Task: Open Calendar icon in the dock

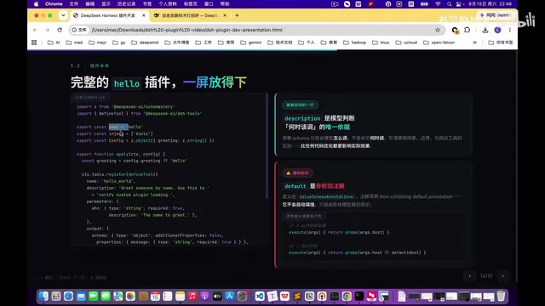Action: click(x=155, y=297)
